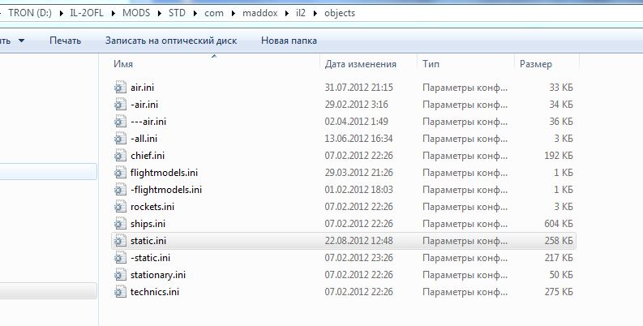Click the -all.ini file icon
The height and width of the screenshot is (326, 643).
click(120, 139)
